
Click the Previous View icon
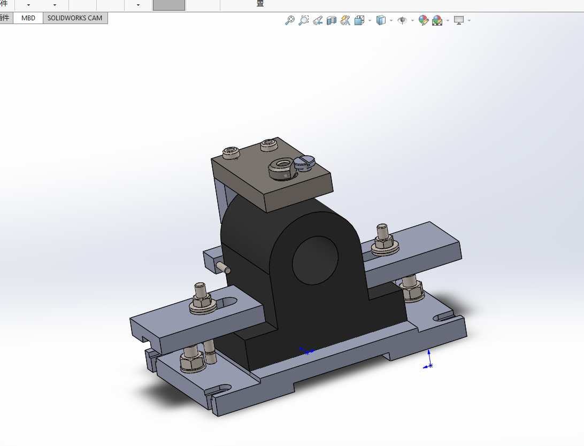[x=318, y=20]
